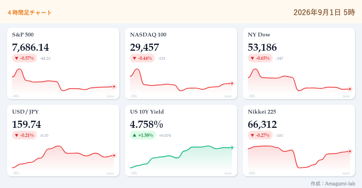Viewport: 362px width, 188px height.
Task: Click the US 10Y Yield chart's green end dot
Action: point(232,147)
